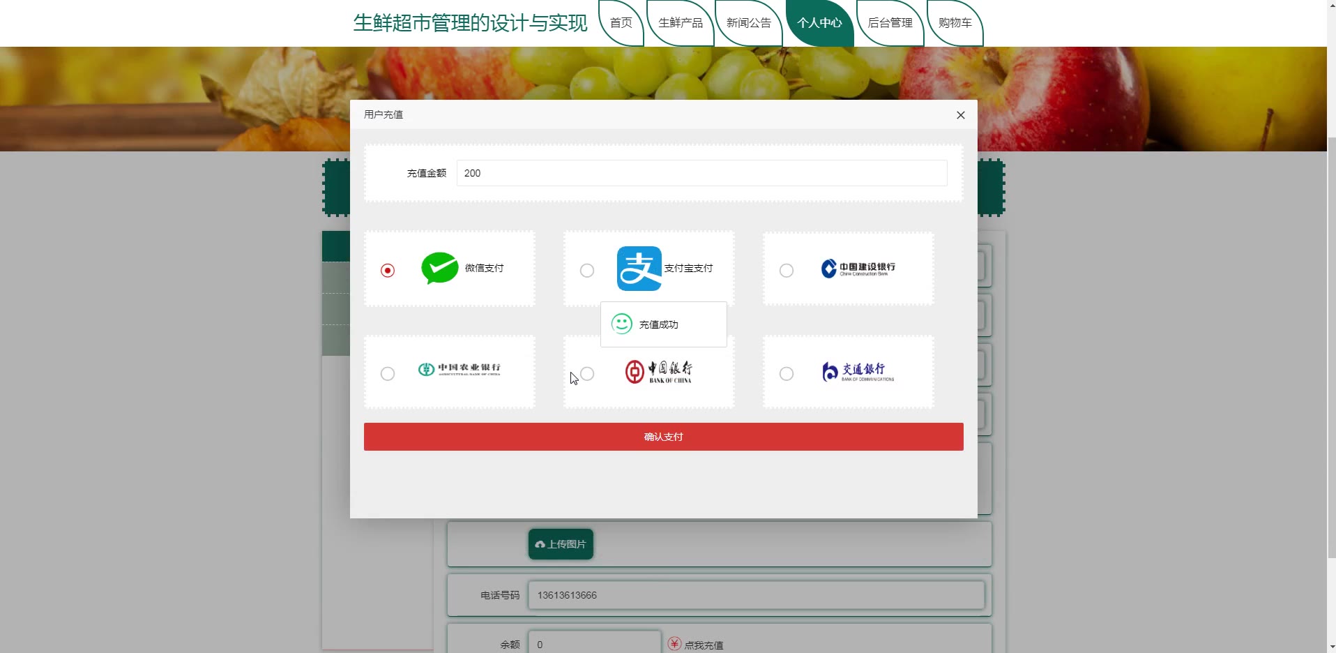The image size is (1336, 653).
Task: Open the 首页 tab
Action: click(x=621, y=23)
